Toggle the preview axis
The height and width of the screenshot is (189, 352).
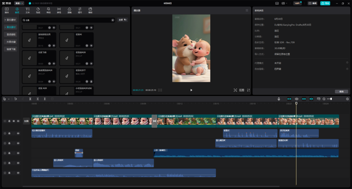tap(311, 99)
